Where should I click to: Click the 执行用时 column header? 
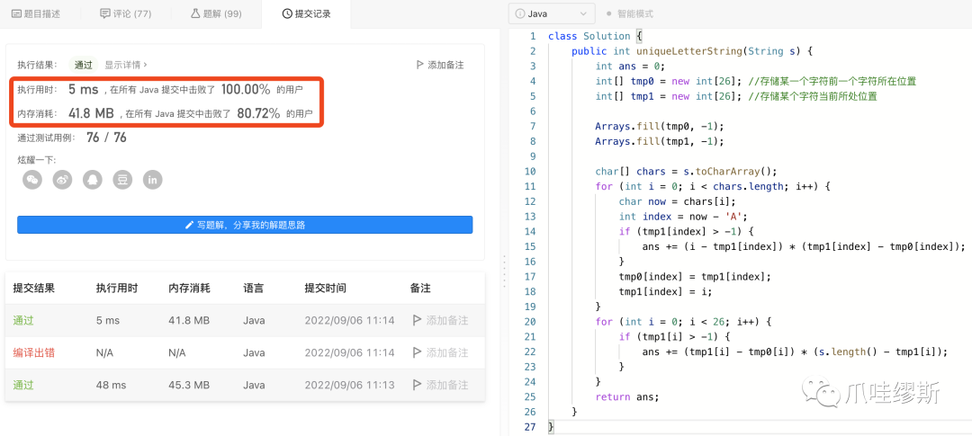point(116,288)
